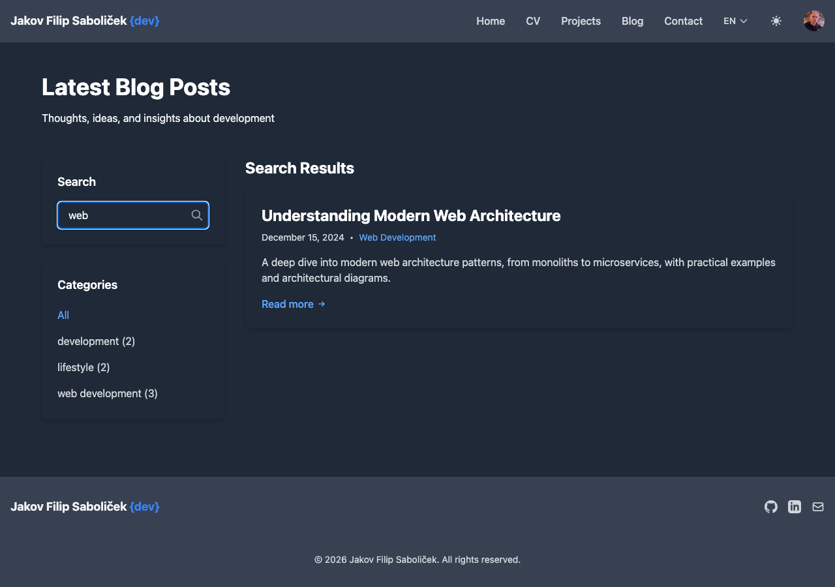The height and width of the screenshot is (587, 835).
Task: Go to the Contact page
Action: click(x=683, y=21)
